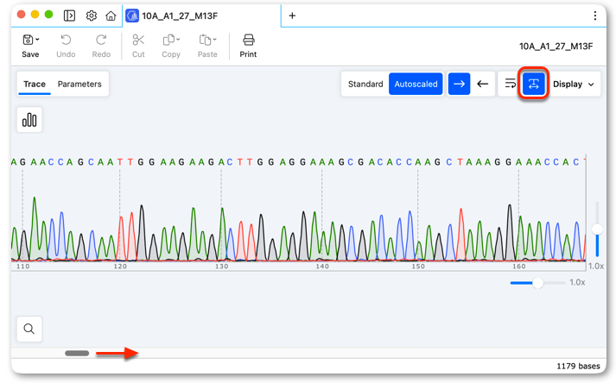The width and height of the screenshot is (616, 383).
Task: Switch to reverse direction left arrow
Action: coord(482,84)
